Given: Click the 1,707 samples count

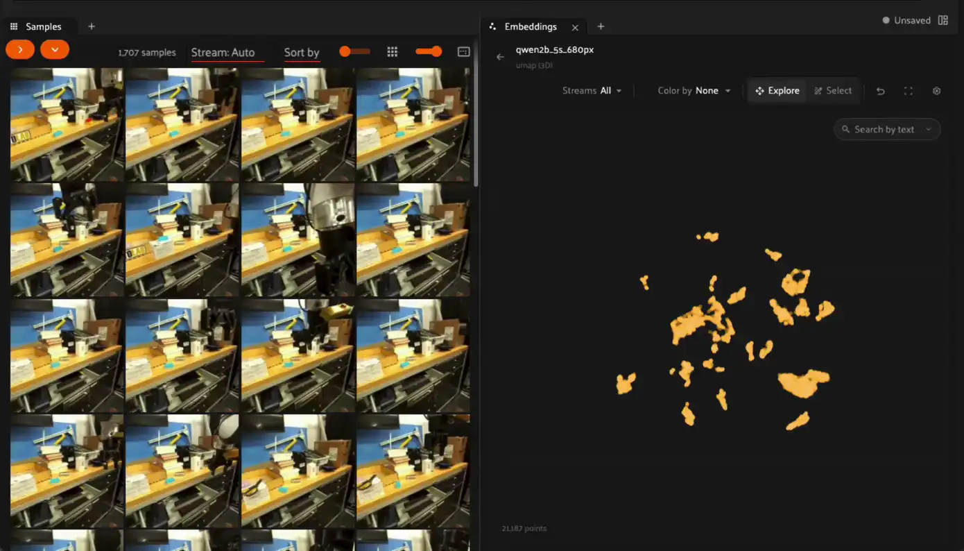Looking at the screenshot, I should click(147, 53).
